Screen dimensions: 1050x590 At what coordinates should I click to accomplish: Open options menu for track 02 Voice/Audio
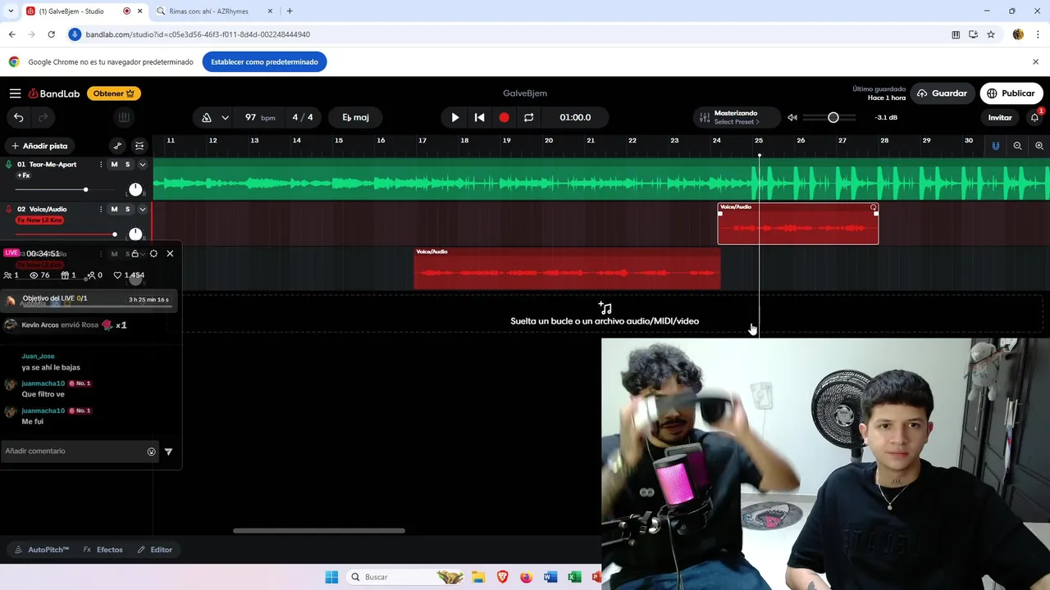tap(101, 209)
